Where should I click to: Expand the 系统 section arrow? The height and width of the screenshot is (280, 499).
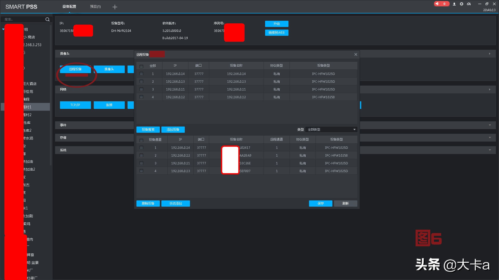(490, 150)
